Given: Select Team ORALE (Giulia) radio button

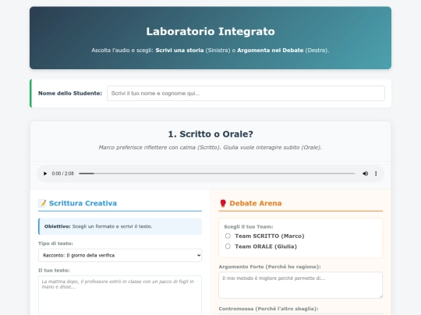Looking at the screenshot, I should pos(228,247).
